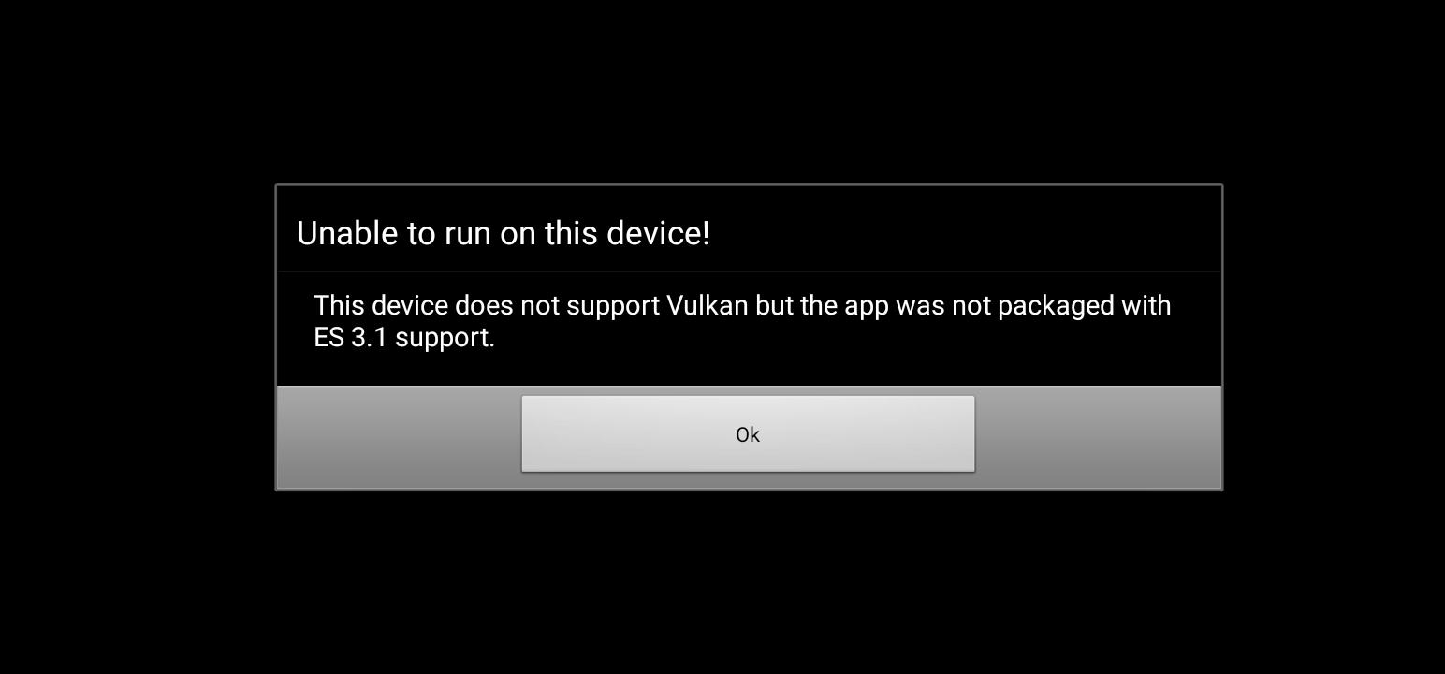The image size is (1445, 674).
Task: Select the 'Unable to run on this device!' title
Action: pos(504,233)
